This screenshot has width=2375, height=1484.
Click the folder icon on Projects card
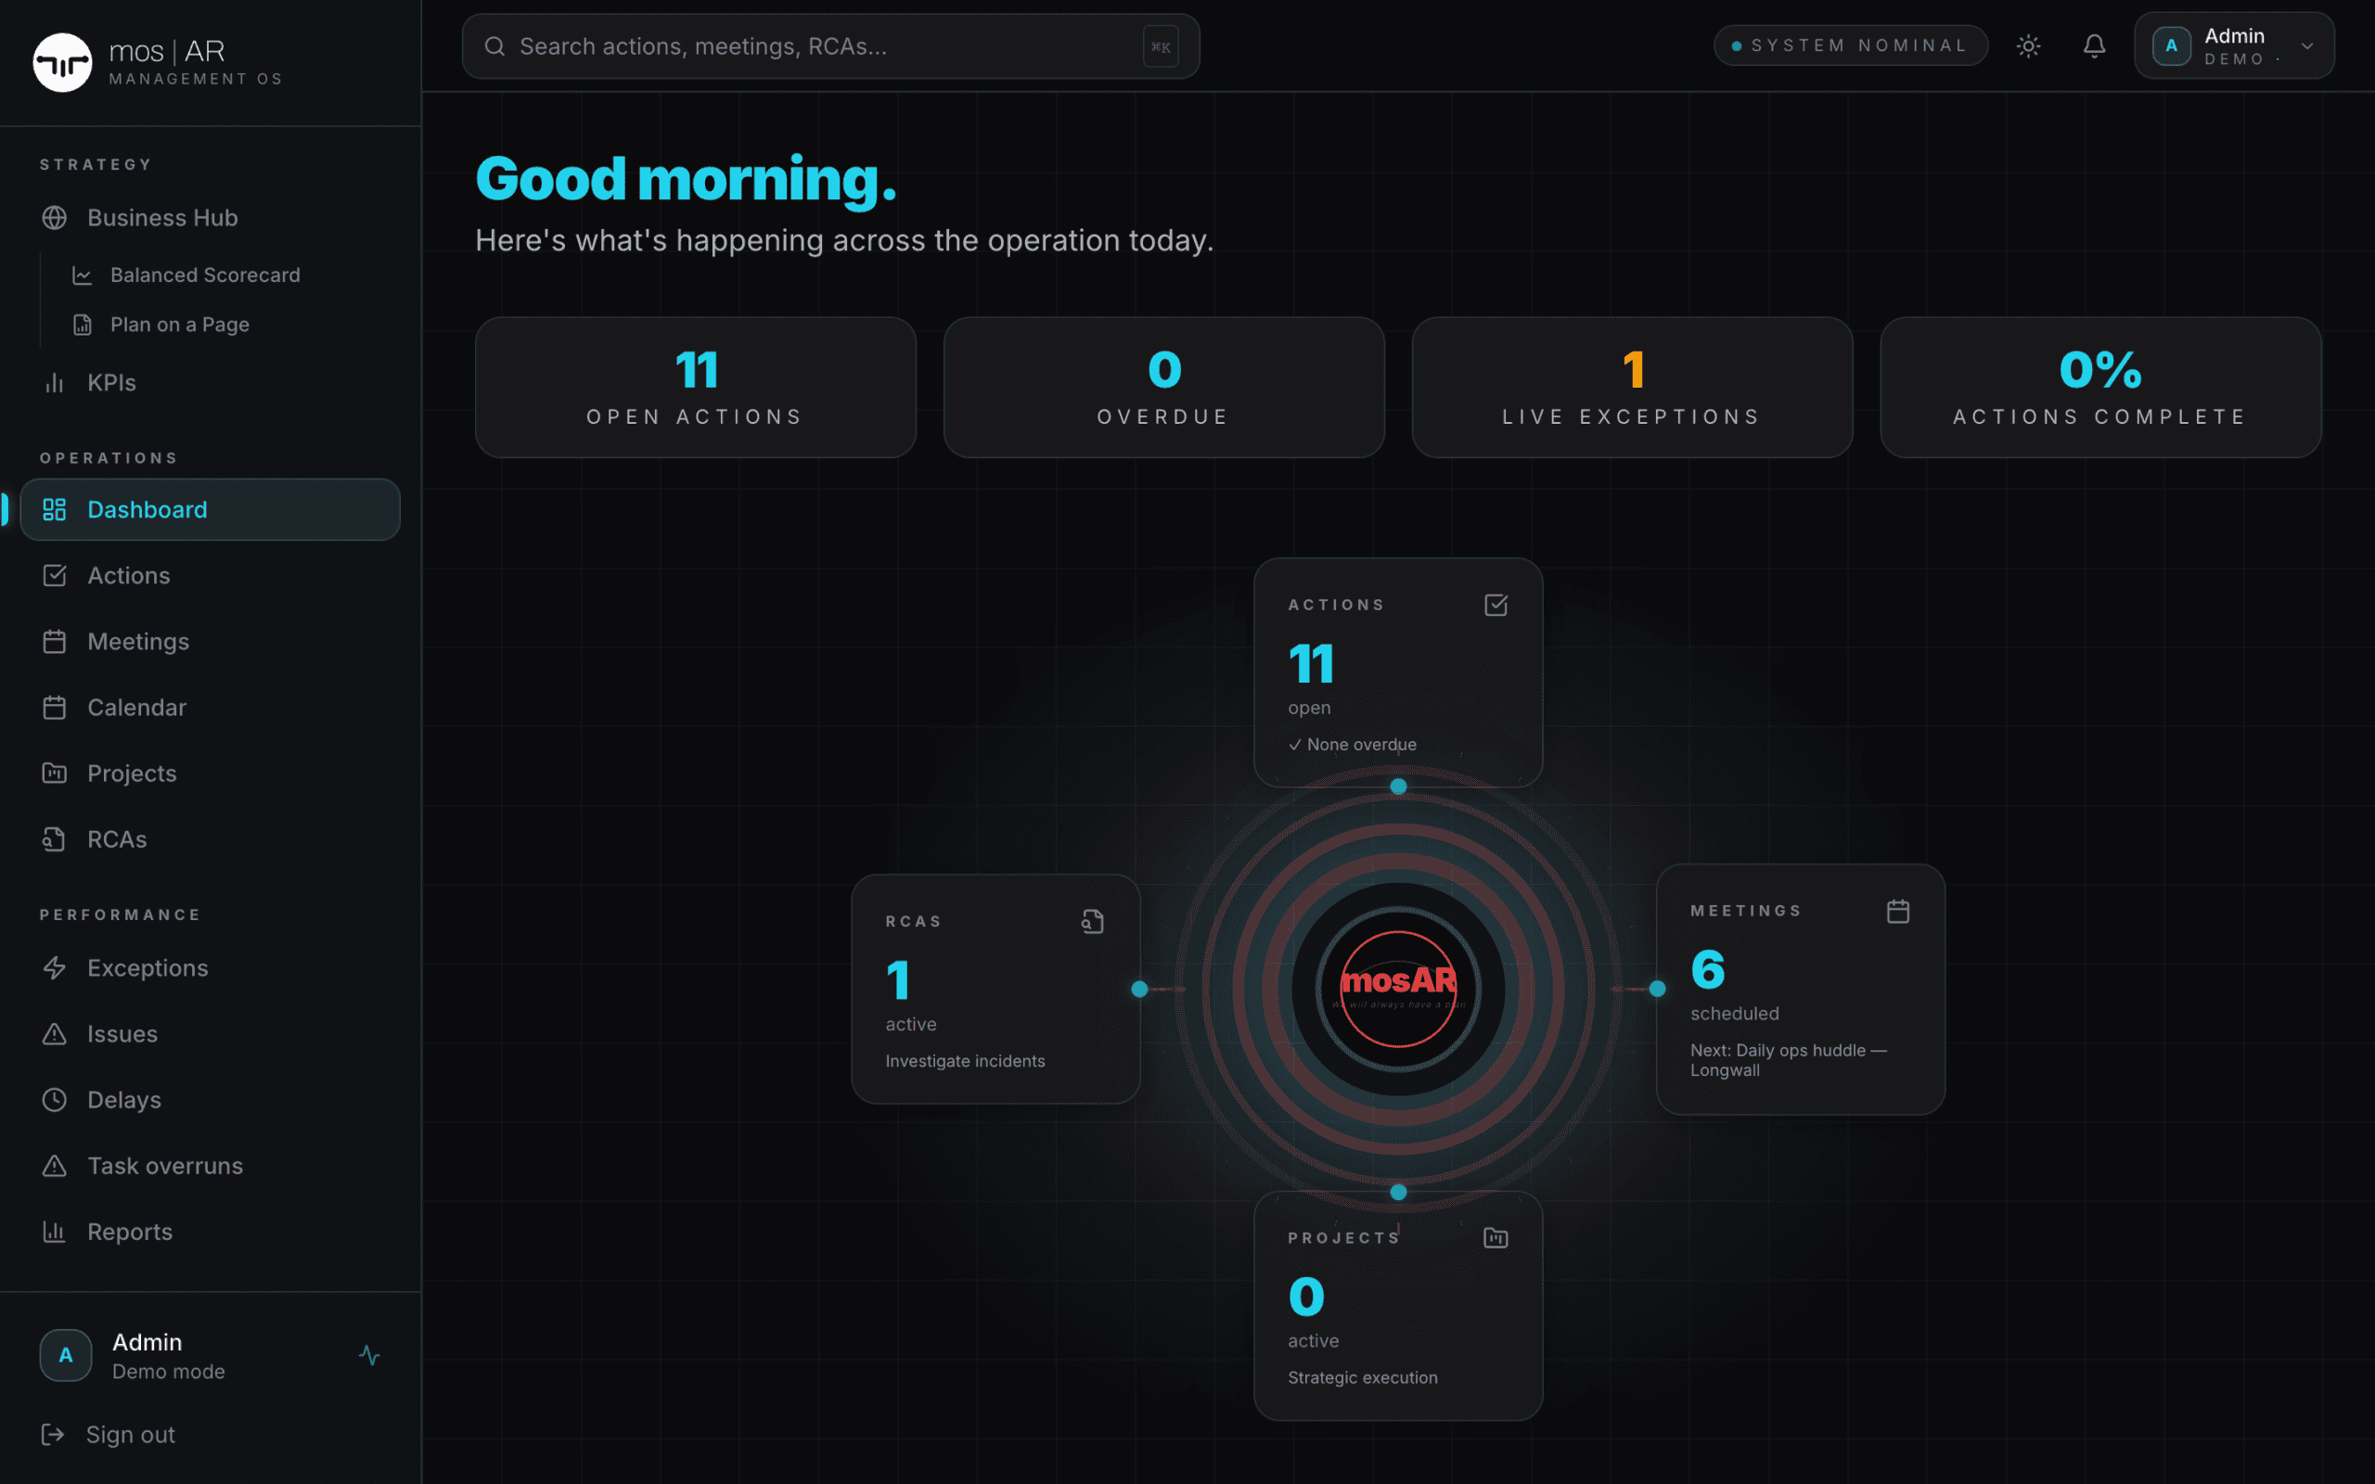tap(1496, 1238)
